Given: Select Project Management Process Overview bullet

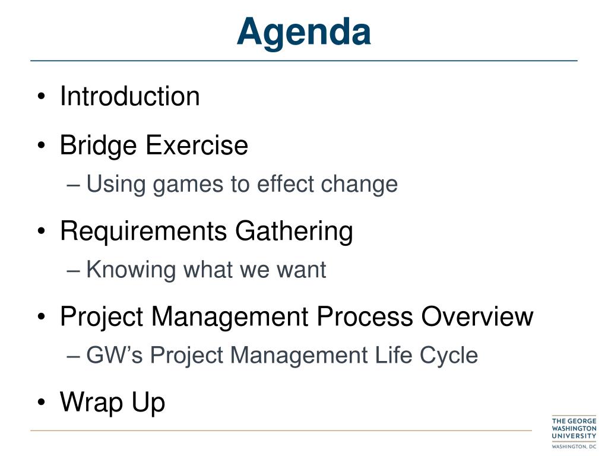Looking at the screenshot, I should click(297, 317).
